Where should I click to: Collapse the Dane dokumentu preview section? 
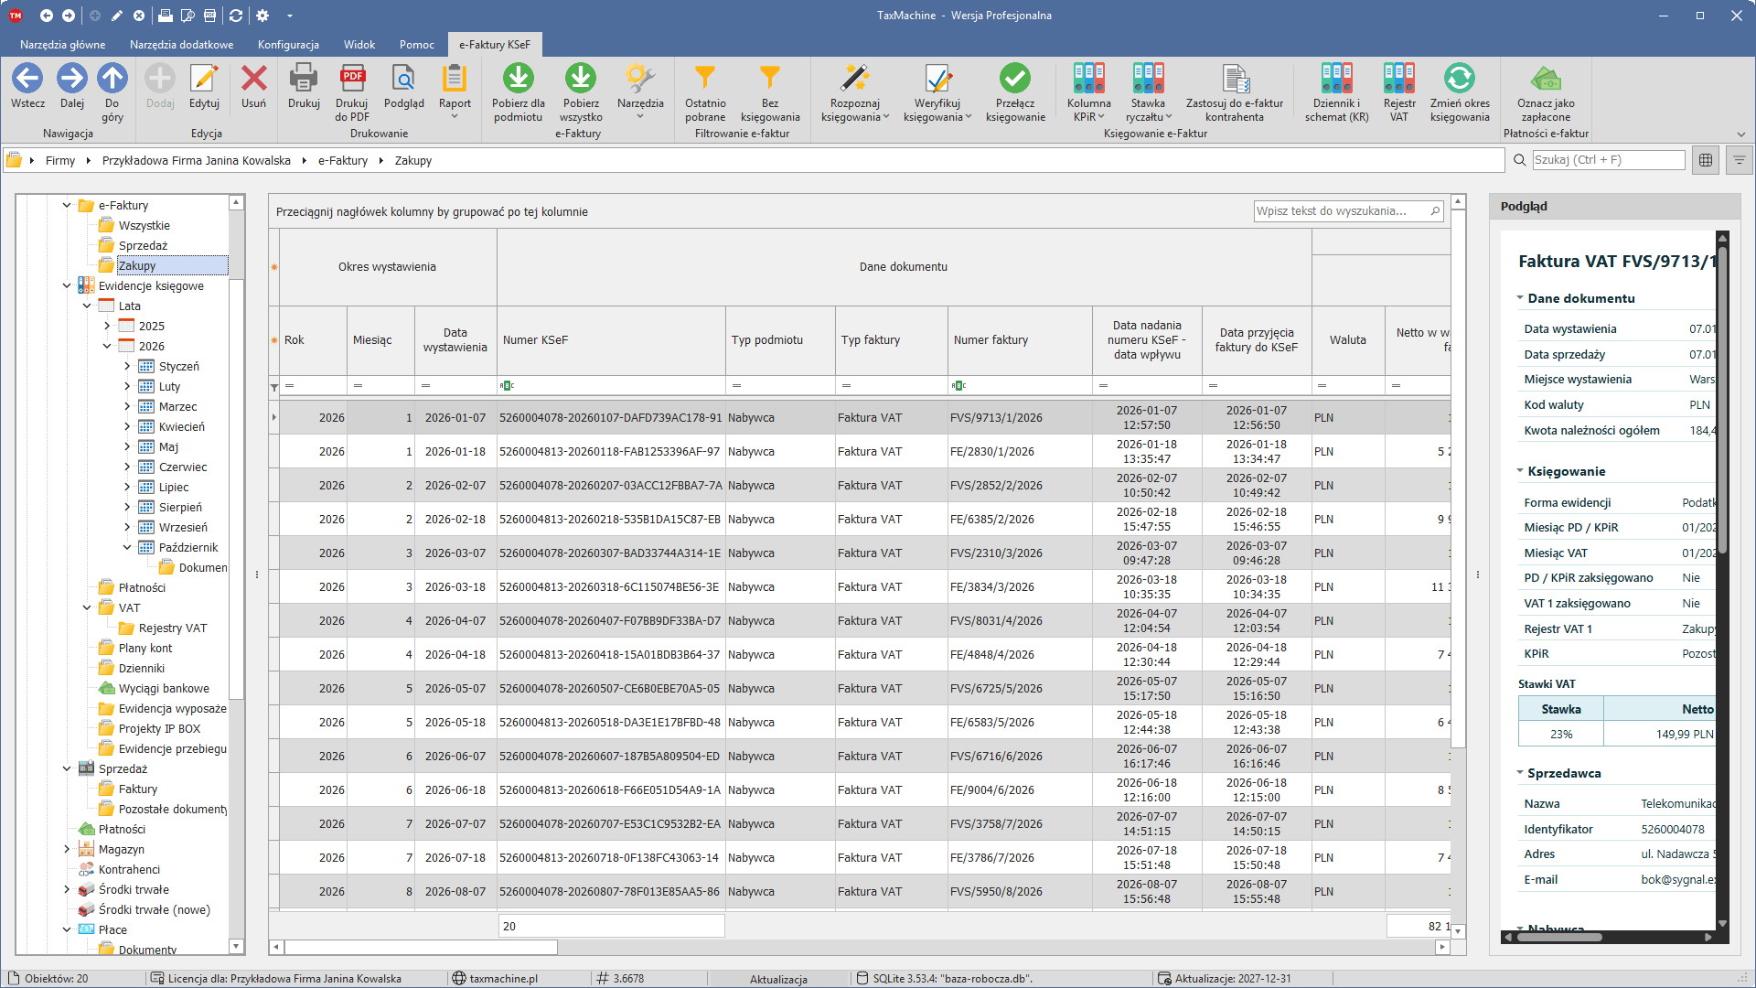pyautogui.click(x=1520, y=298)
